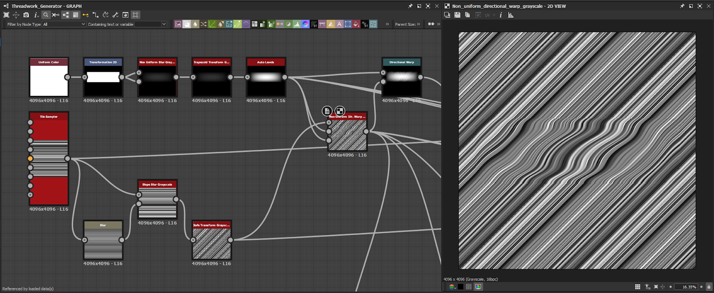Click the HSL color wheel node icon
Image resolution: width=714 pixels, height=293 pixels.
pos(305,24)
